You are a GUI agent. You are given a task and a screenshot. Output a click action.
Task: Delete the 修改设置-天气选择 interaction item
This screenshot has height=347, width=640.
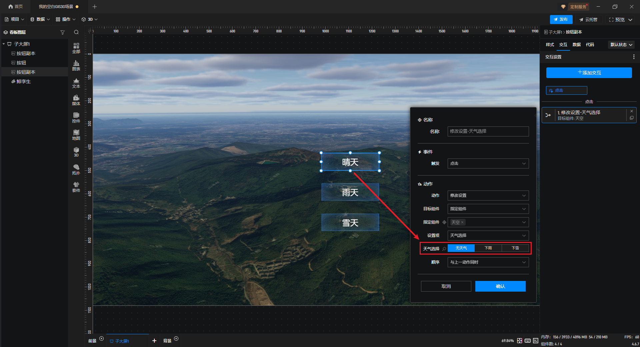(x=631, y=111)
